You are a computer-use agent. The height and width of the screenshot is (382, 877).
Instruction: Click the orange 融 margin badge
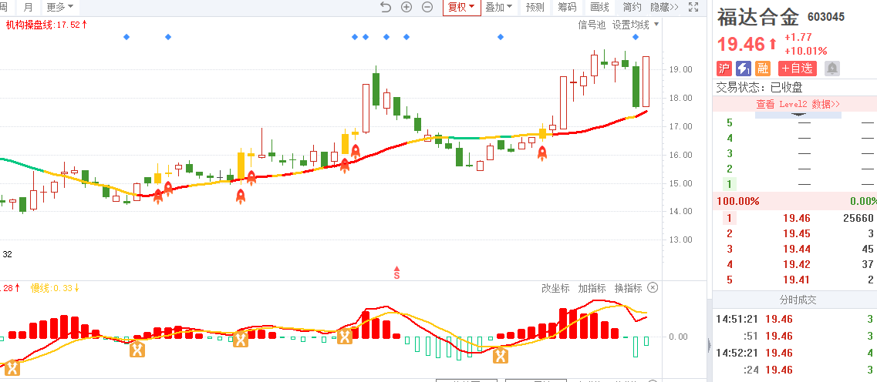tap(762, 69)
